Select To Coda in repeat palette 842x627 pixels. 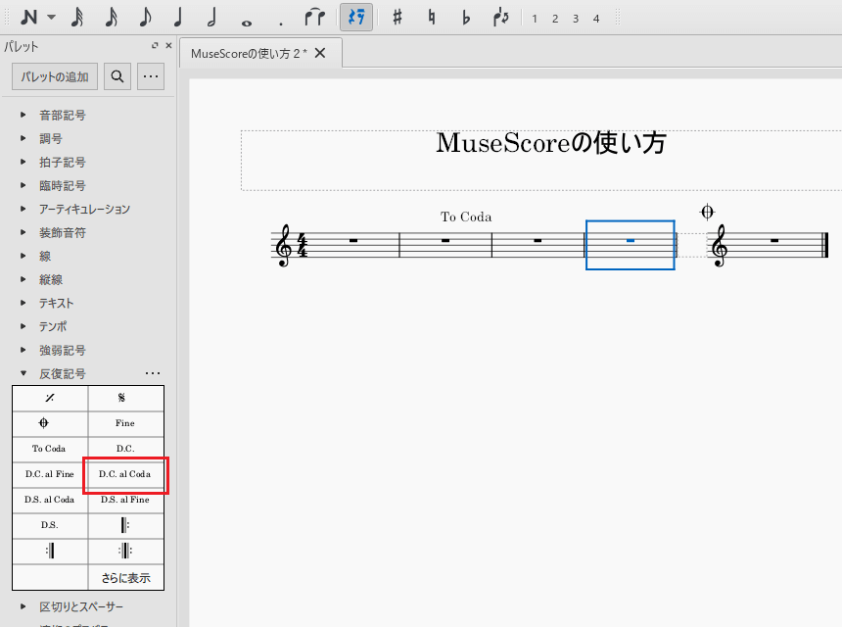(x=50, y=449)
